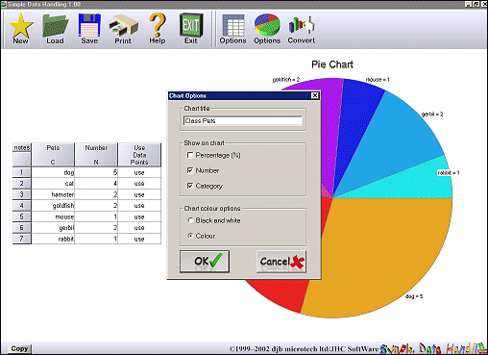This screenshot has width=488, height=355.
Task: Untick the Number checkbox
Action: pyautogui.click(x=190, y=170)
